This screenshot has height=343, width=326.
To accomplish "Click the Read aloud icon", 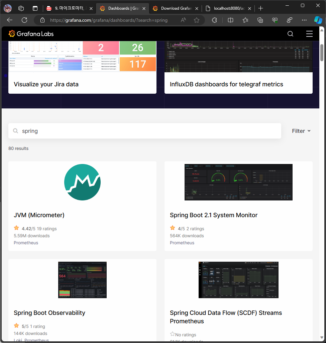I will tap(183, 20).
